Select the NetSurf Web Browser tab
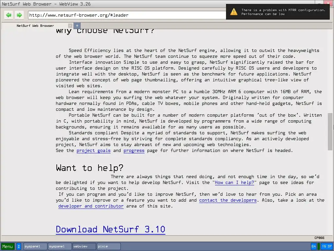The height and width of the screenshot is (251, 334). (x=35, y=25)
